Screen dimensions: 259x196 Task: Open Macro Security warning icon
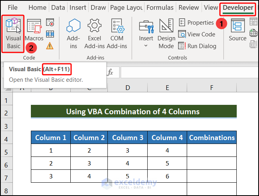50,46
